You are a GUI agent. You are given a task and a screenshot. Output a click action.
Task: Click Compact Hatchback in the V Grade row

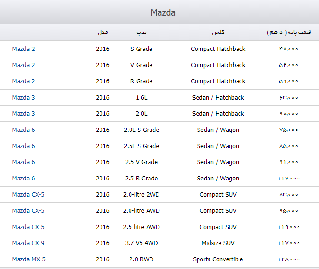tap(218, 65)
